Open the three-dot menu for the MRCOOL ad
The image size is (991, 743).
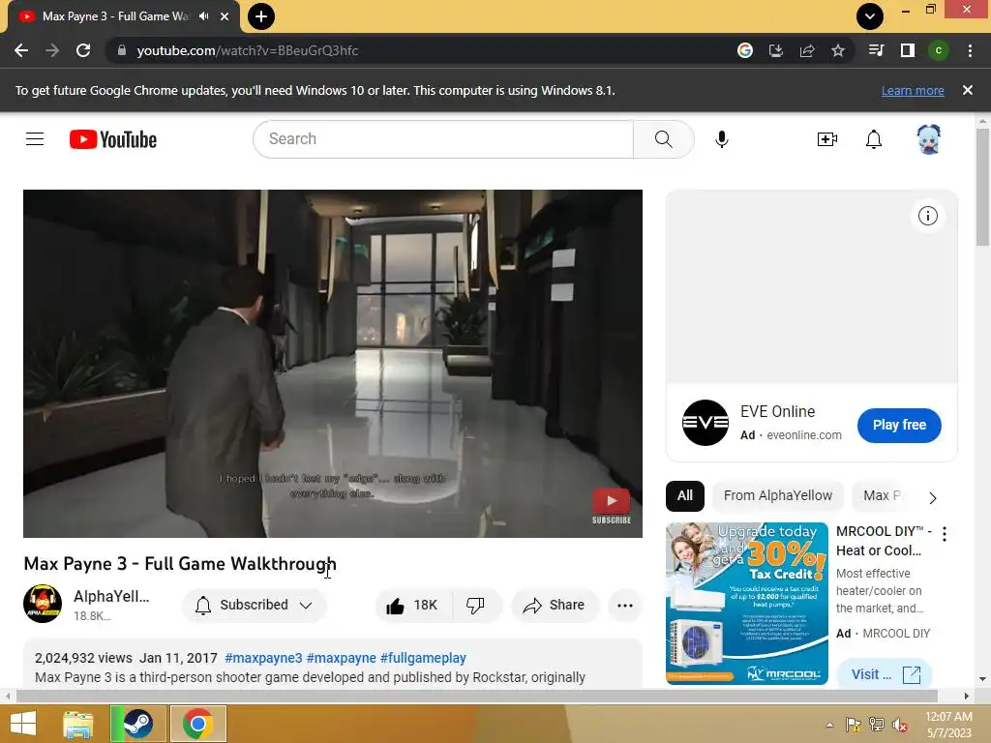tap(945, 534)
